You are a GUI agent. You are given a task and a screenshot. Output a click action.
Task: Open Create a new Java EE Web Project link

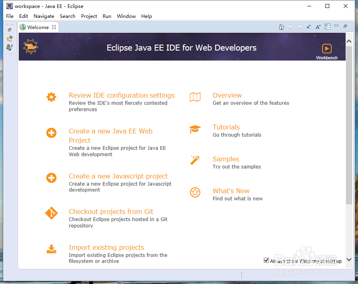coord(111,135)
